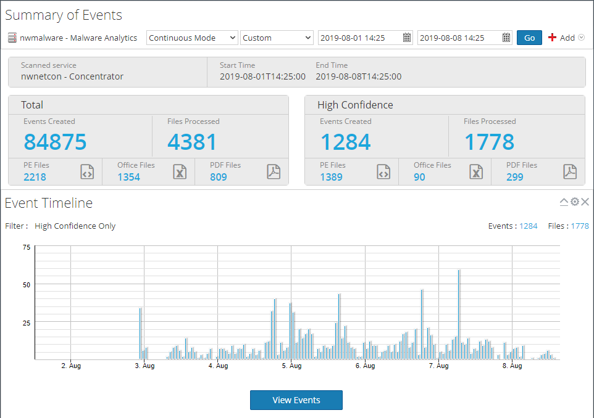Click the nwmalware service server icon
Viewport: 594px width, 418px height.
point(12,38)
